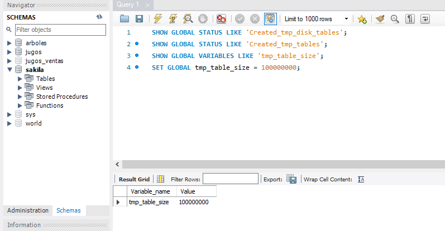Image resolution: width=445 pixels, height=231 pixels.
Task: Click the SET GLOBAL tmp_table_size statement
Action: (x=226, y=68)
